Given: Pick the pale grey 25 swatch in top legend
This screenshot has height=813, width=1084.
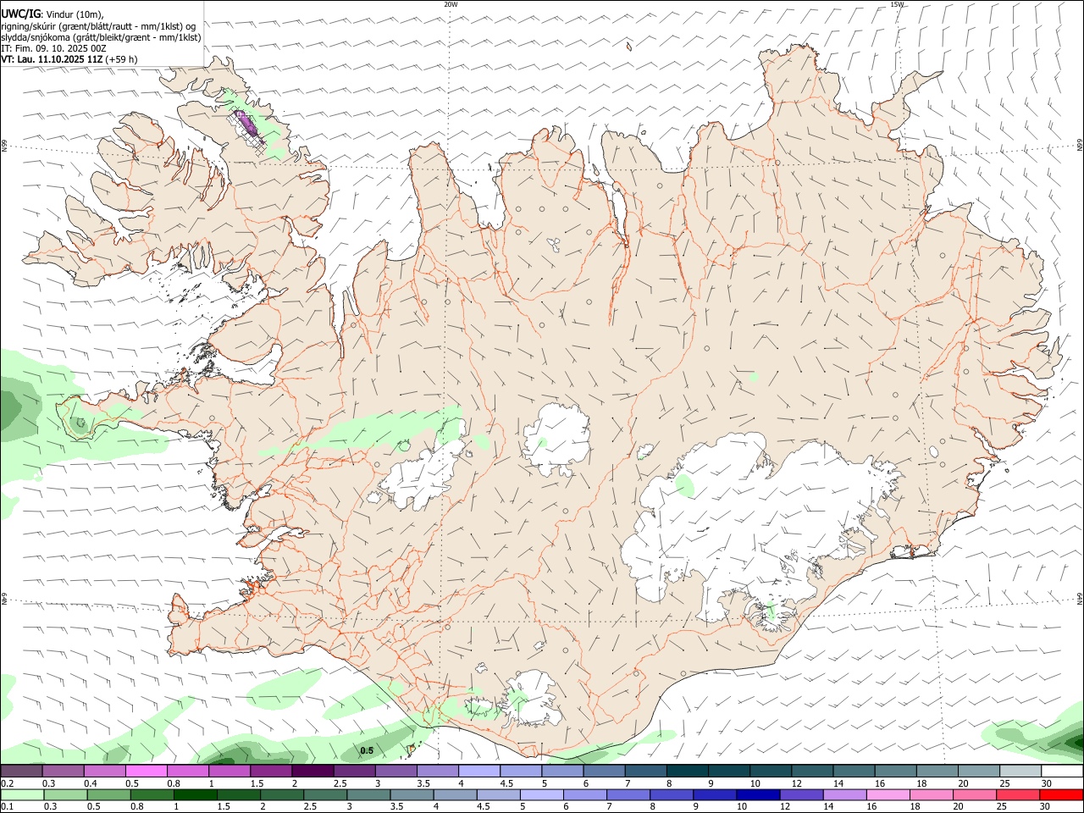Looking at the screenshot, I should 1020,771.
